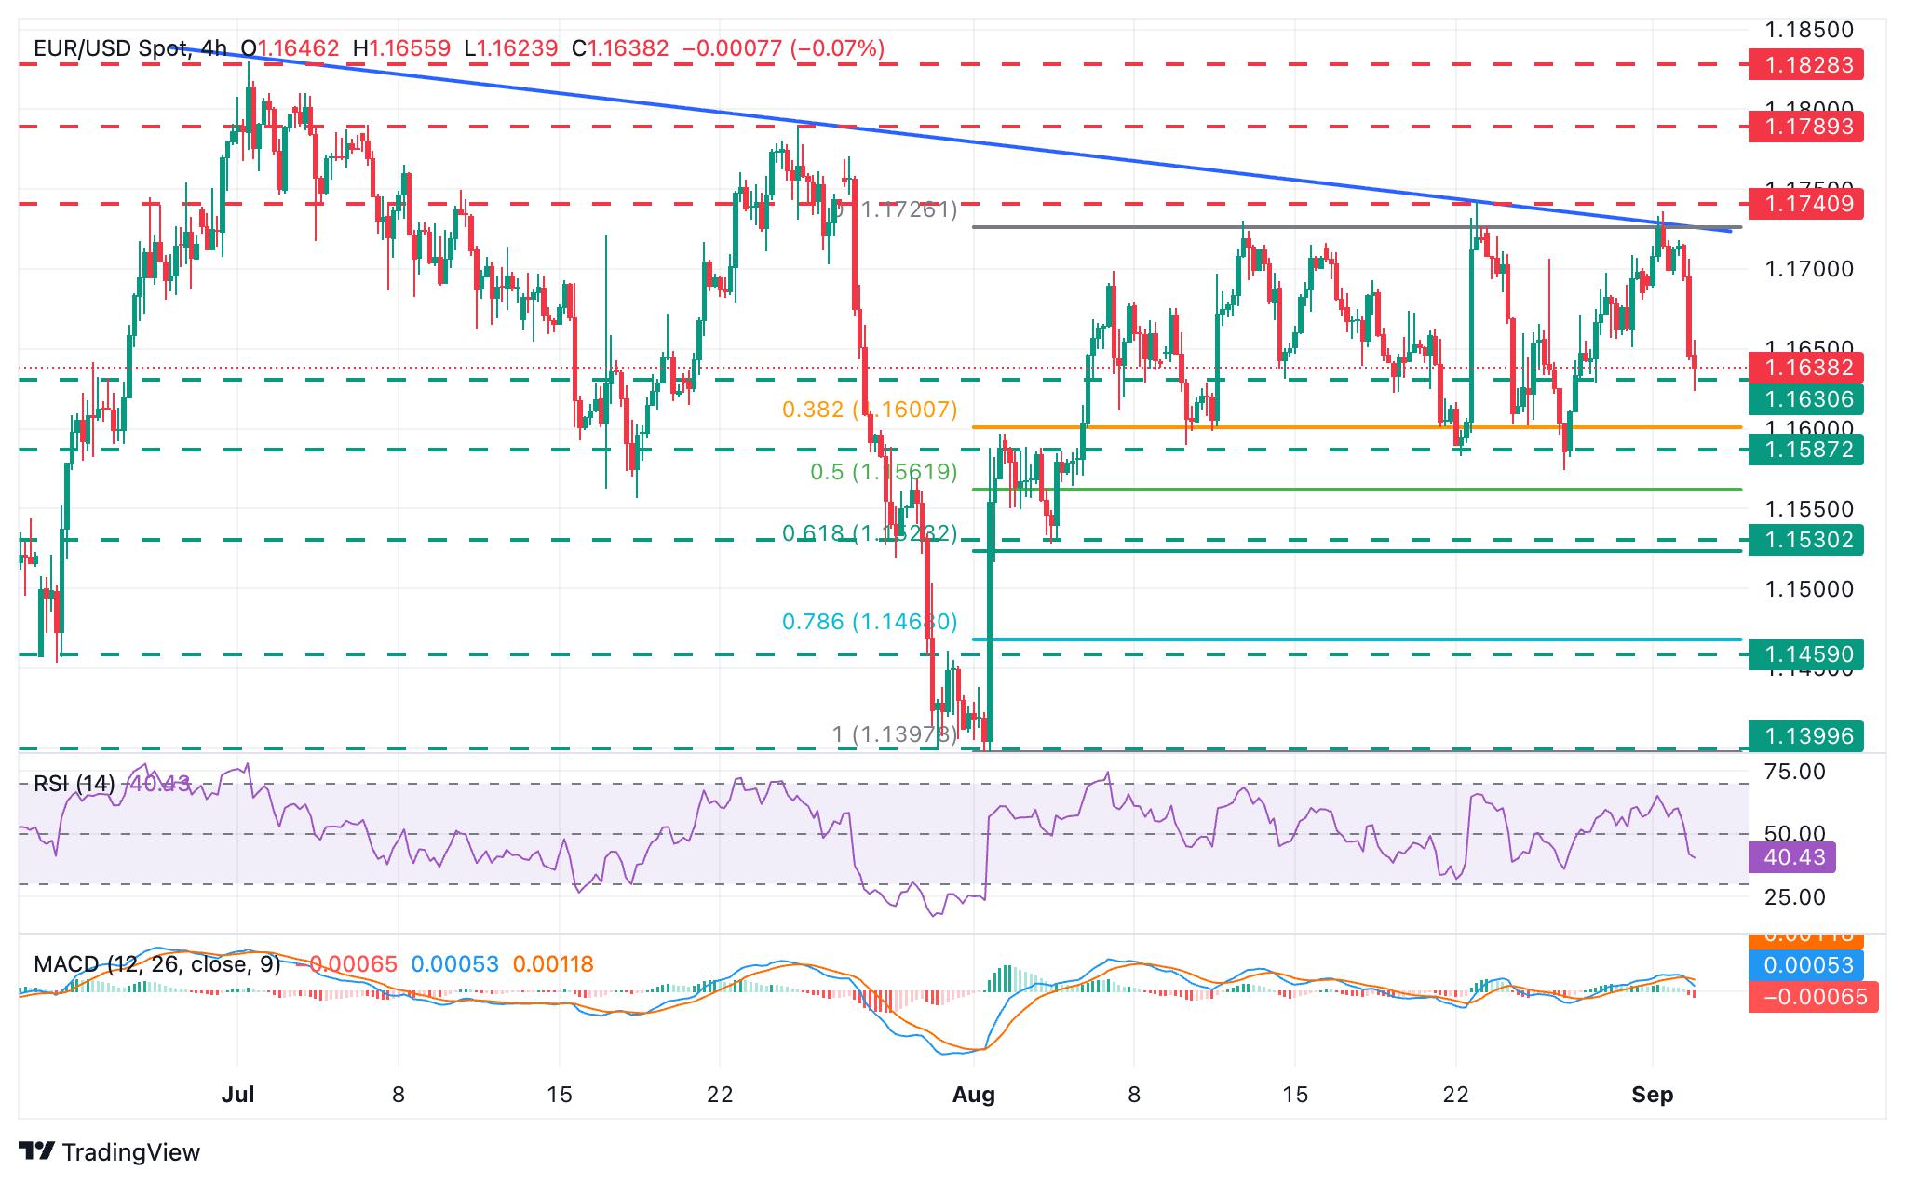Select the 1.16306 support price label
The width and height of the screenshot is (1905, 1184).
click(1805, 400)
